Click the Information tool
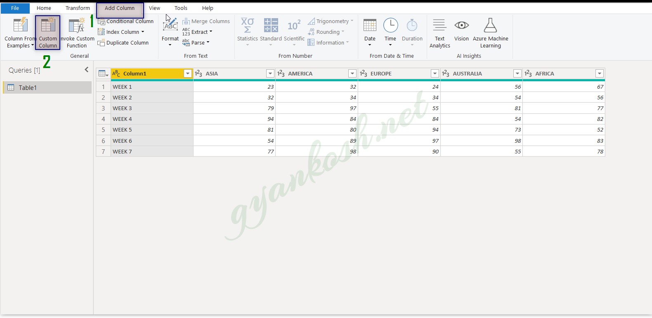652x318 pixels. [328, 43]
